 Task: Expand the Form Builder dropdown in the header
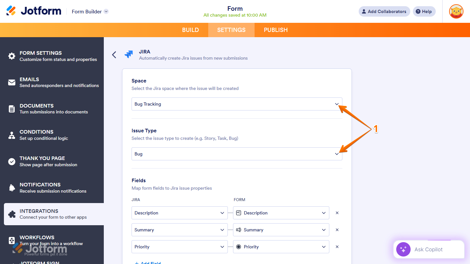[x=106, y=11]
